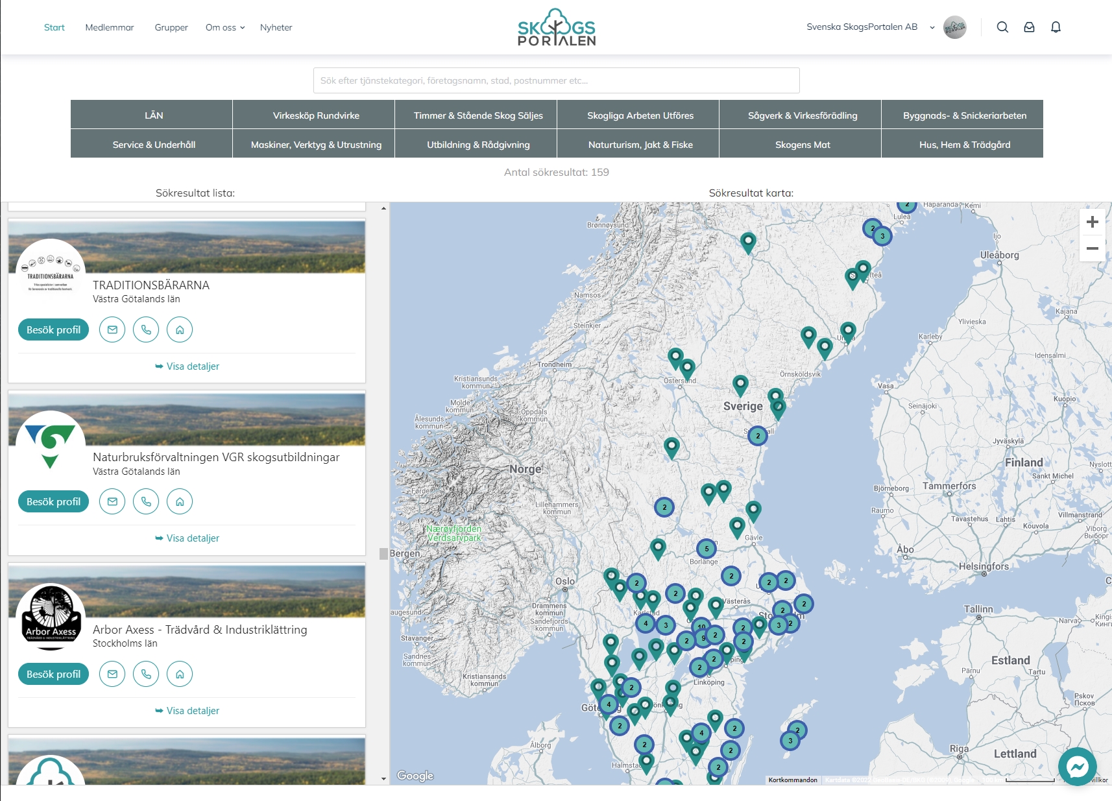Click the cluster marker 5 near Borlänge

pyautogui.click(x=707, y=549)
